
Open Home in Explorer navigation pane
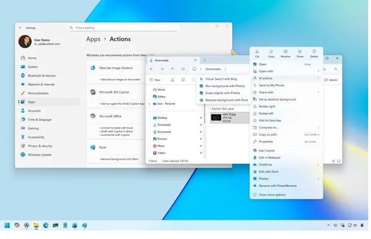159,89
